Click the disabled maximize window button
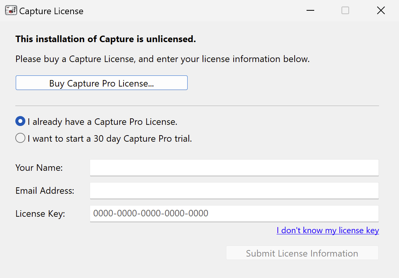 tap(345, 10)
